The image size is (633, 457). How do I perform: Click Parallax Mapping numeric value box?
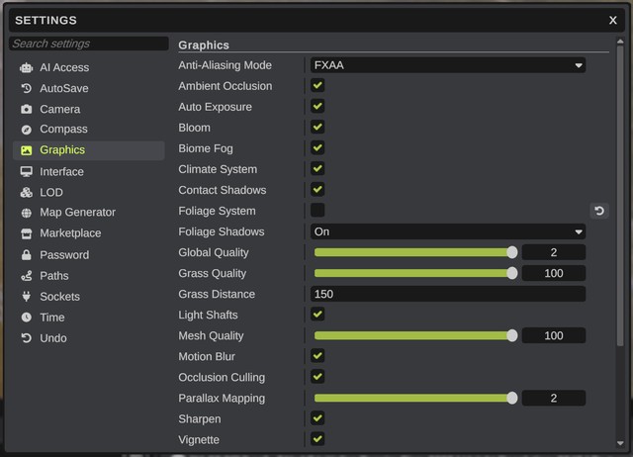coord(554,398)
